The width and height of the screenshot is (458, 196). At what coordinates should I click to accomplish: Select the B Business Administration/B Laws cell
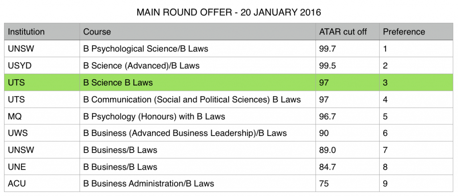pyautogui.click(x=148, y=183)
